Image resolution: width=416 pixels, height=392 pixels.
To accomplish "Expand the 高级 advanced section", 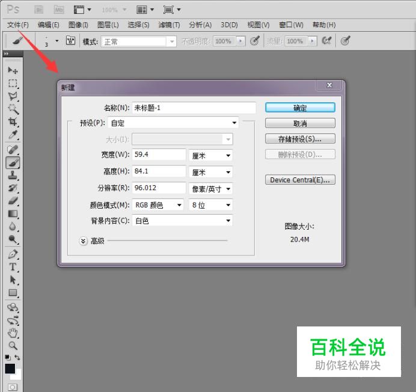I will pos(83,241).
